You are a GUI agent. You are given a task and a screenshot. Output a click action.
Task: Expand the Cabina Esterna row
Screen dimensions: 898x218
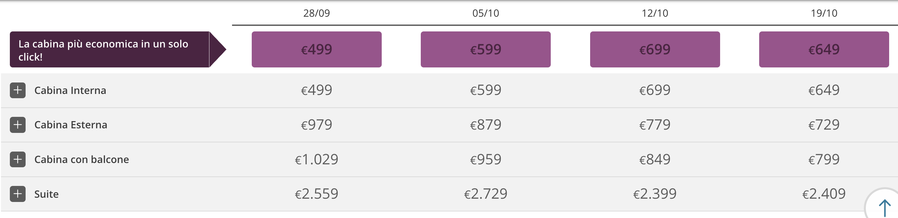click(x=18, y=125)
